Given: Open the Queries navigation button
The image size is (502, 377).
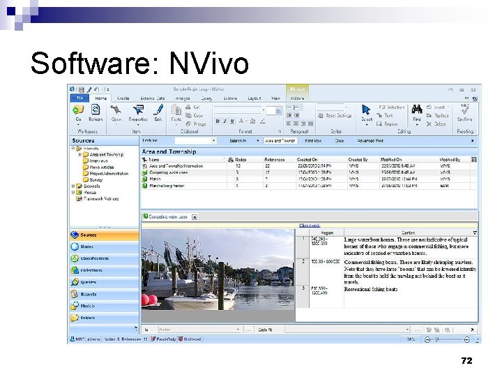Looking at the screenshot, I should click(105, 282).
